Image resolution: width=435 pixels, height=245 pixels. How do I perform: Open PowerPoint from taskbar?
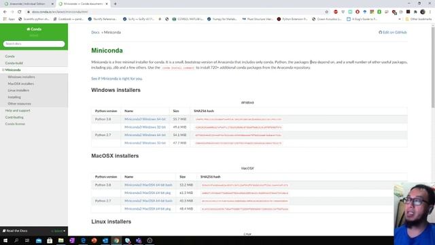pos(94,240)
